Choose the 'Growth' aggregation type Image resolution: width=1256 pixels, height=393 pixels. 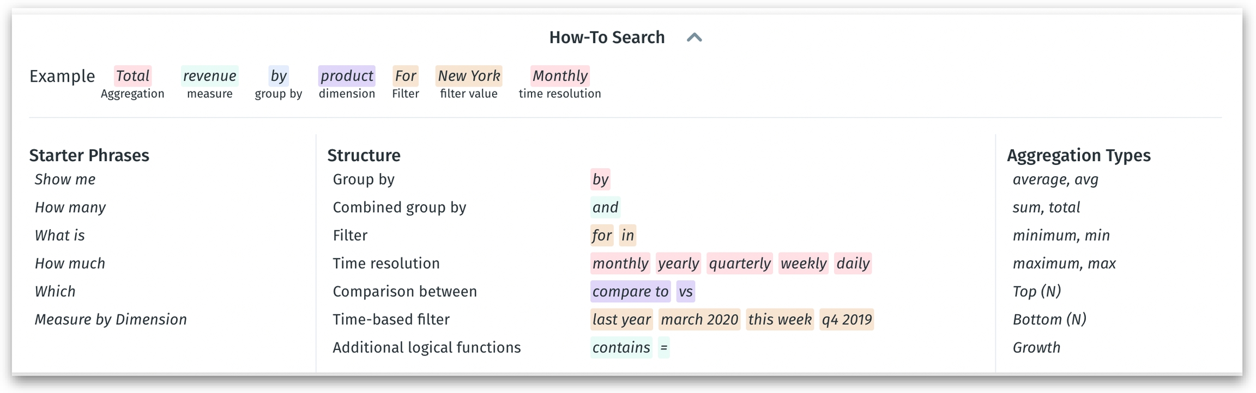tap(1036, 348)
